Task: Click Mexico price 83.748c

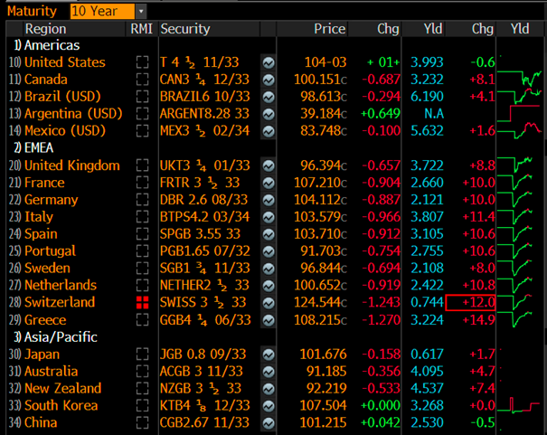Action: tap(323, 131)
